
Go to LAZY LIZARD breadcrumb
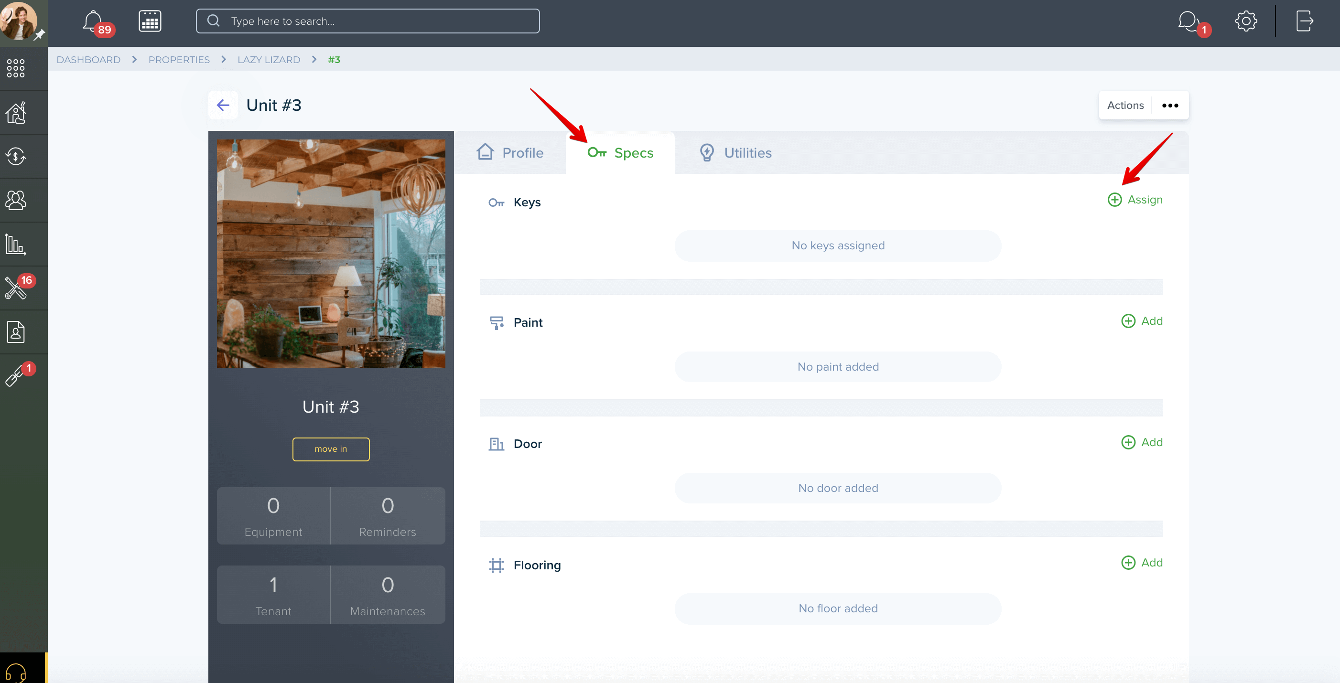pos(269,60)
